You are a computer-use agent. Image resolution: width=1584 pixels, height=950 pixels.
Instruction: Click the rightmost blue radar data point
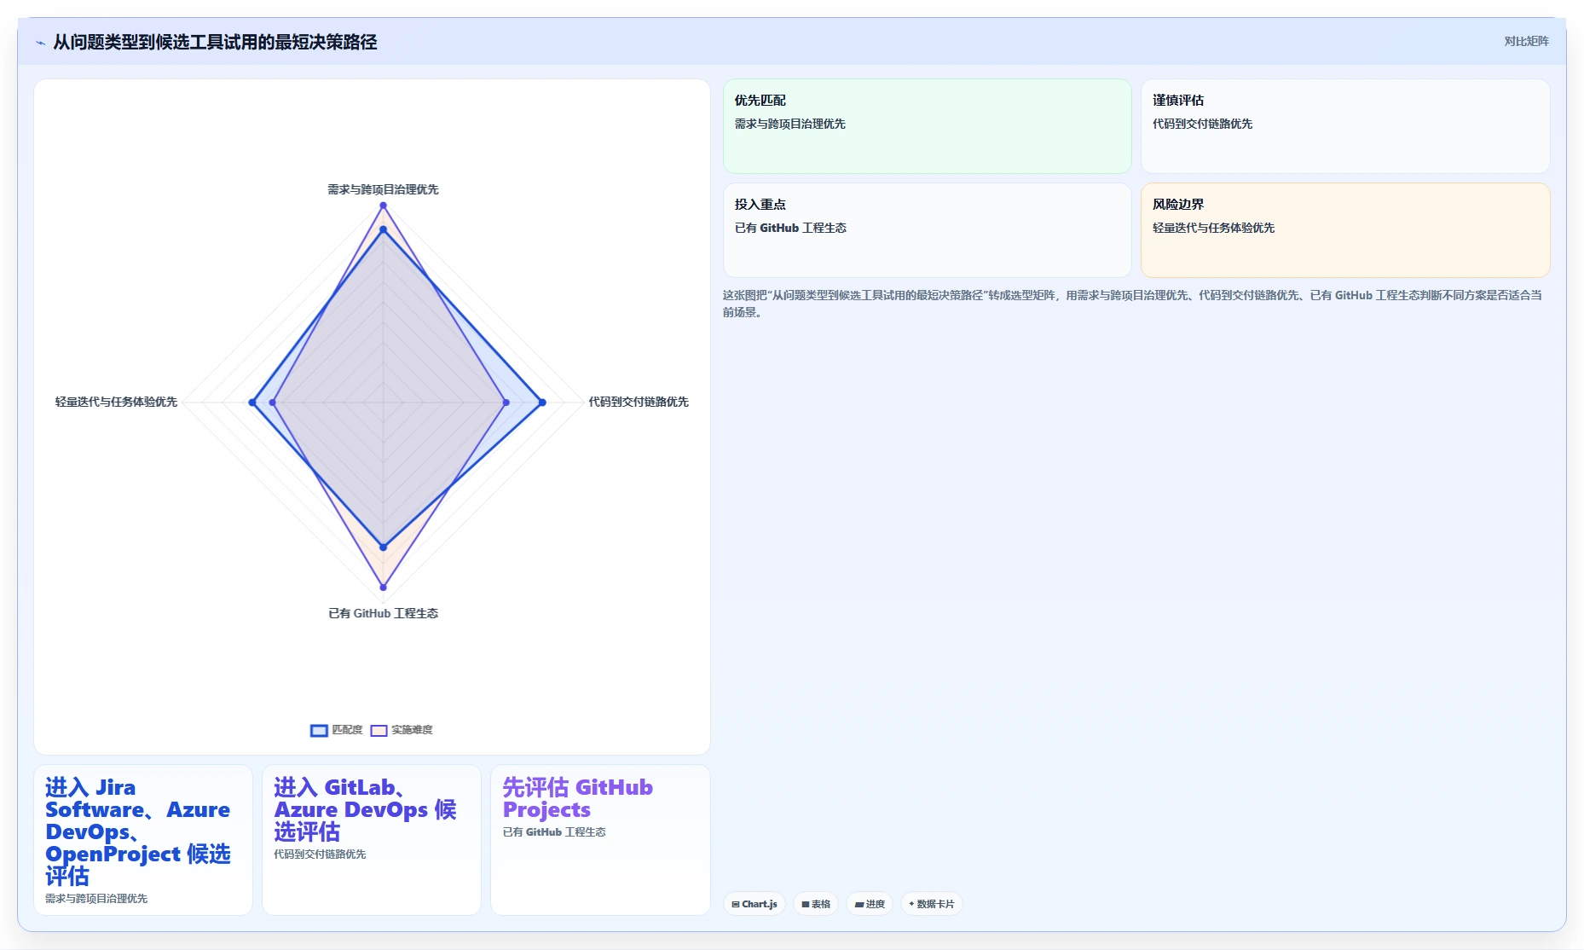tap(542, 403)
